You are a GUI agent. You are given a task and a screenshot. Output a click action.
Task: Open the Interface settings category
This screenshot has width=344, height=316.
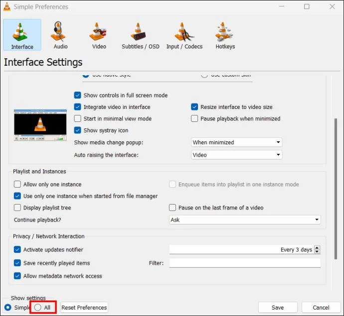point(22,35)
